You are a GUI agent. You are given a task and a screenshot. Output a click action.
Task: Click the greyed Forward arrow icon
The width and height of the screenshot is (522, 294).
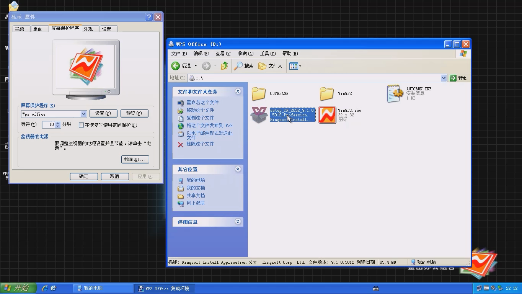[x=206, y=66]
